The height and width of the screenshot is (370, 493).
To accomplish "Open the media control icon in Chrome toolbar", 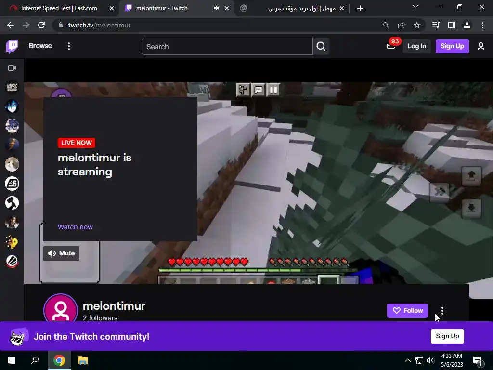I will [x=436, y=25].
